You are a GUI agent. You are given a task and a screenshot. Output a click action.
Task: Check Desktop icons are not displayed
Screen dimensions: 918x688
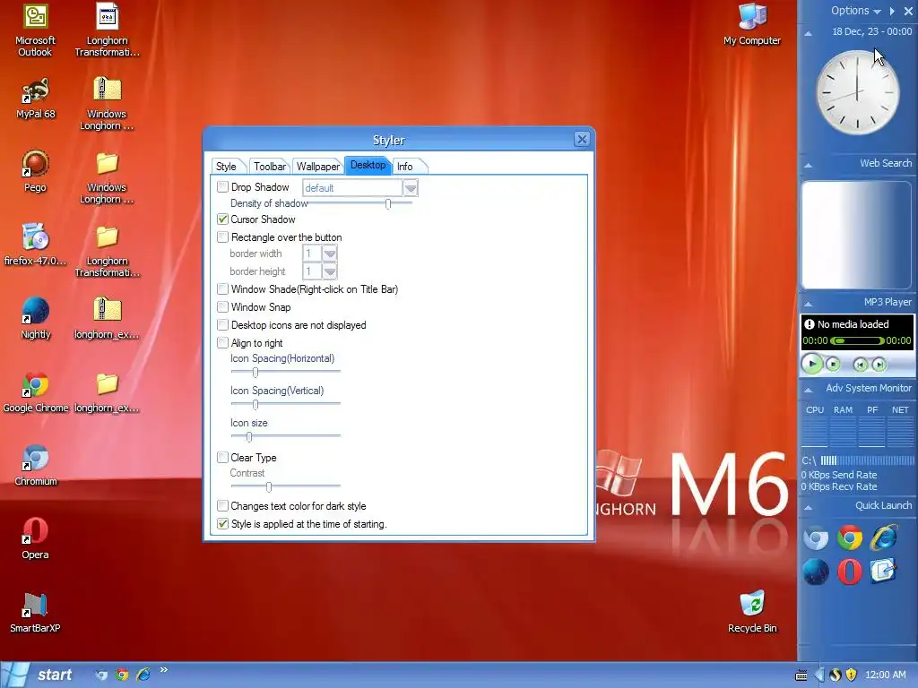click(222, 324)
